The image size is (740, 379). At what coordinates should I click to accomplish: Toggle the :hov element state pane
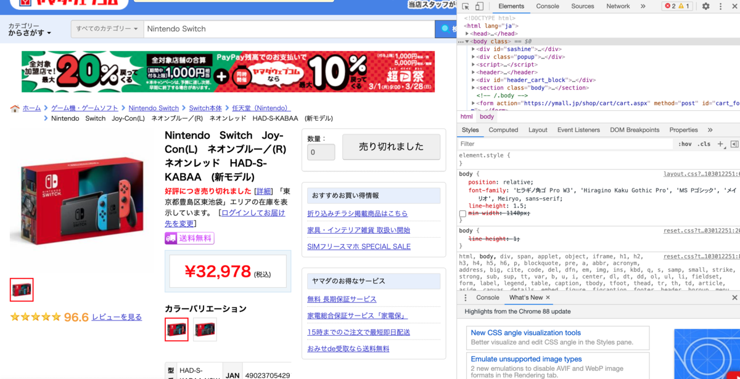click(685, 144)
